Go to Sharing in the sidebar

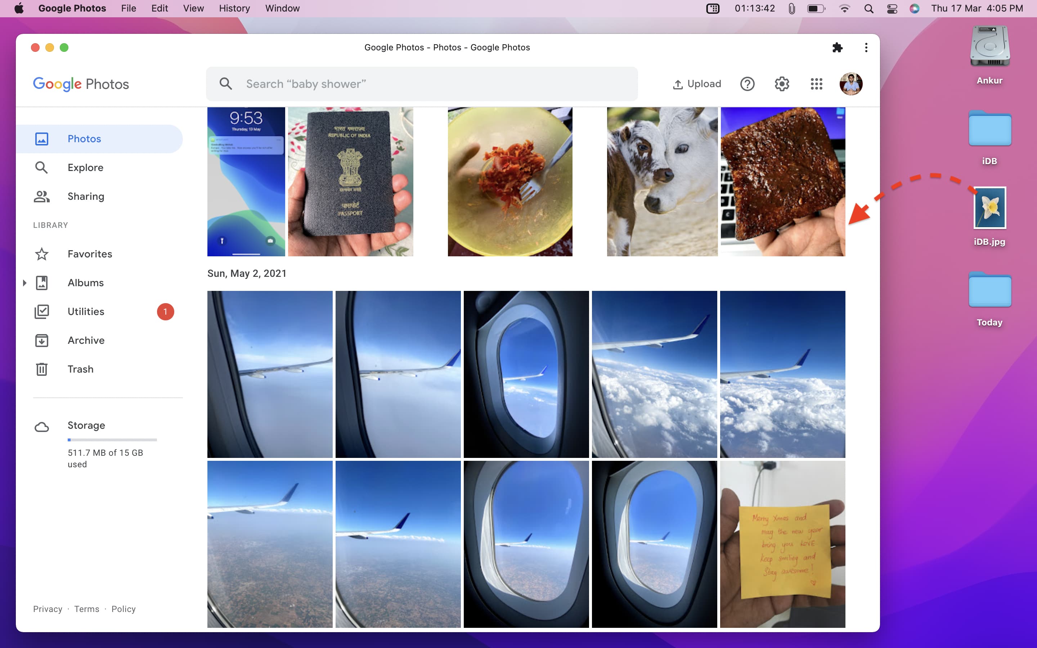86,196
